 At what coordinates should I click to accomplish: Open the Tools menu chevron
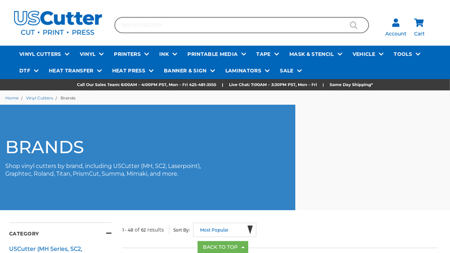coord(418,55)
